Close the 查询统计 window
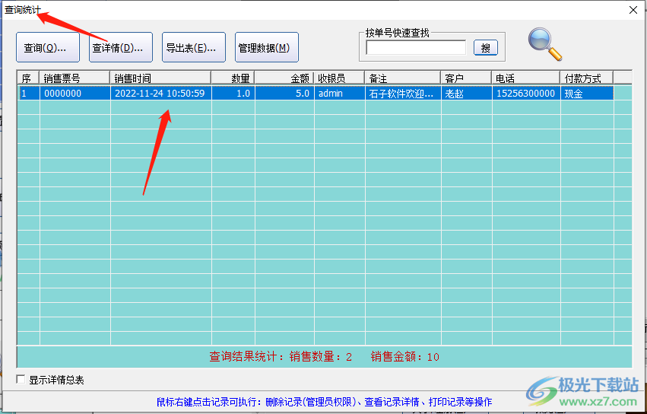647x414 pixels. click(x=633, y=10)
